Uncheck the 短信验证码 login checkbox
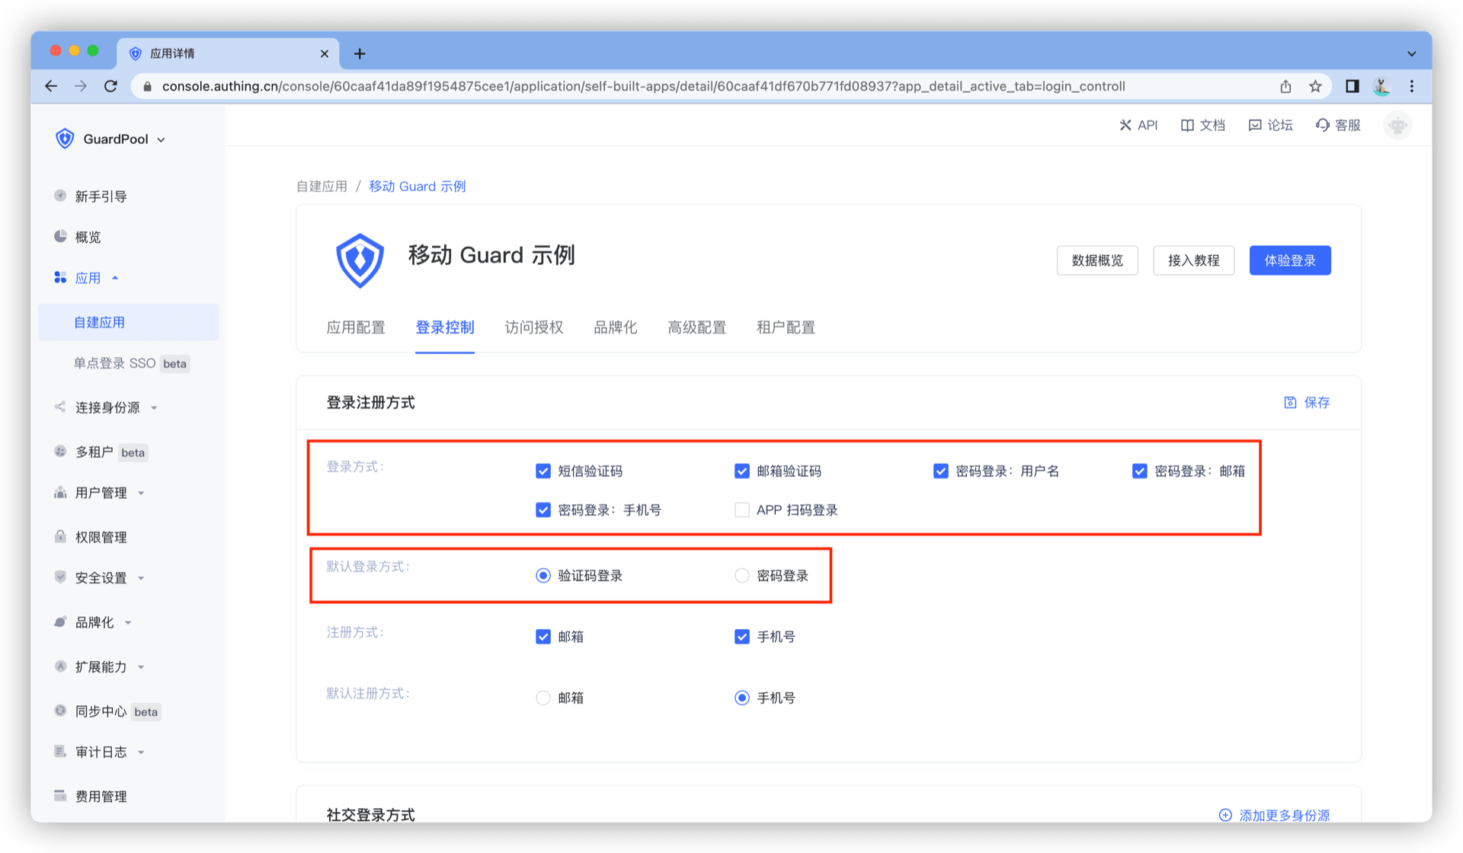Screen dimensions: 1463x853 pyautogui.click(x=543, y=471)
